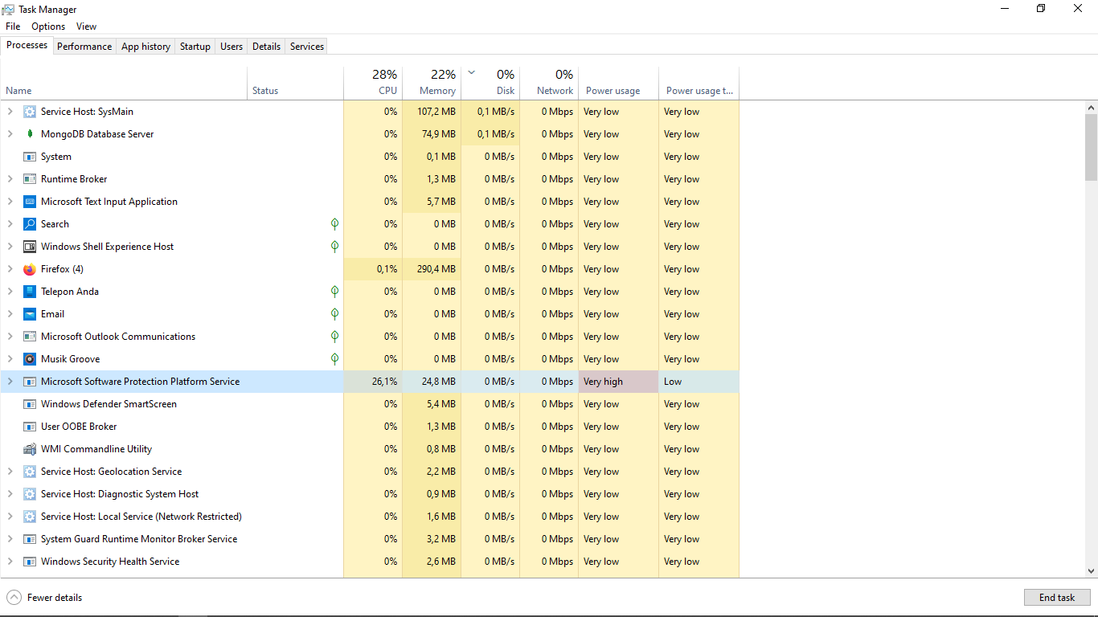
Task: Click the Telepon Anda app icon
Action: [30, 292]
